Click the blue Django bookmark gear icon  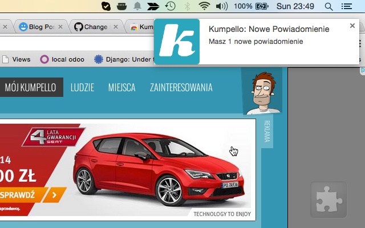99,59
